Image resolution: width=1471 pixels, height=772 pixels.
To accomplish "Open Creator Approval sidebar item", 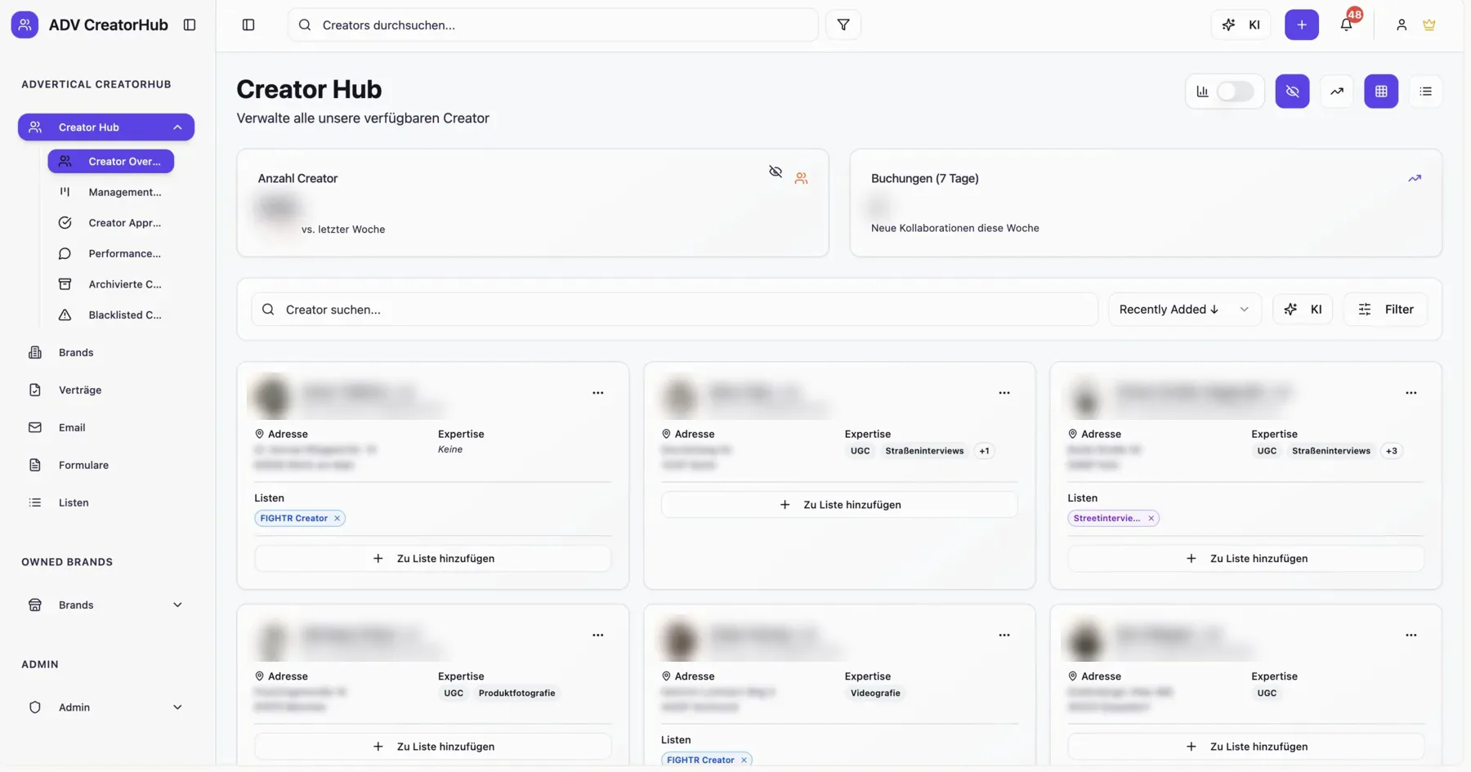I will coord(110,223).
